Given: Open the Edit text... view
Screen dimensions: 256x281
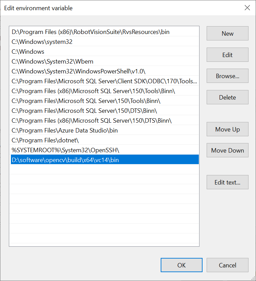Looking at the screenshot, I should click(x=227, y=182).
